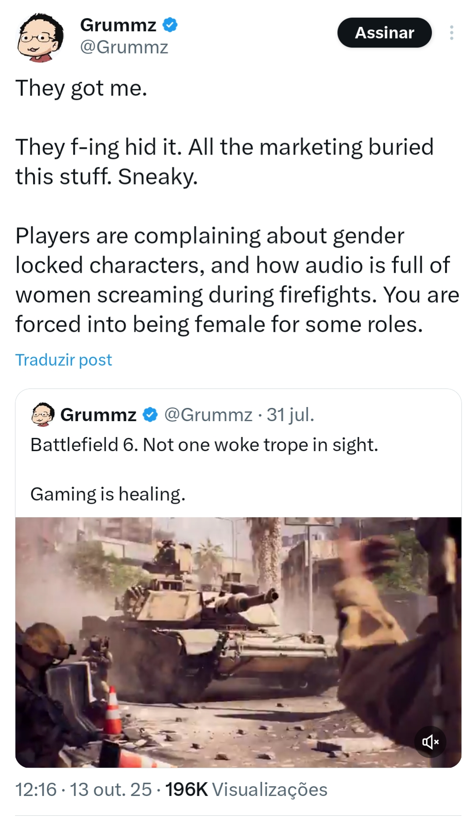Open the Grummz display name at top
476x818 pixels.
coord(118,25)
